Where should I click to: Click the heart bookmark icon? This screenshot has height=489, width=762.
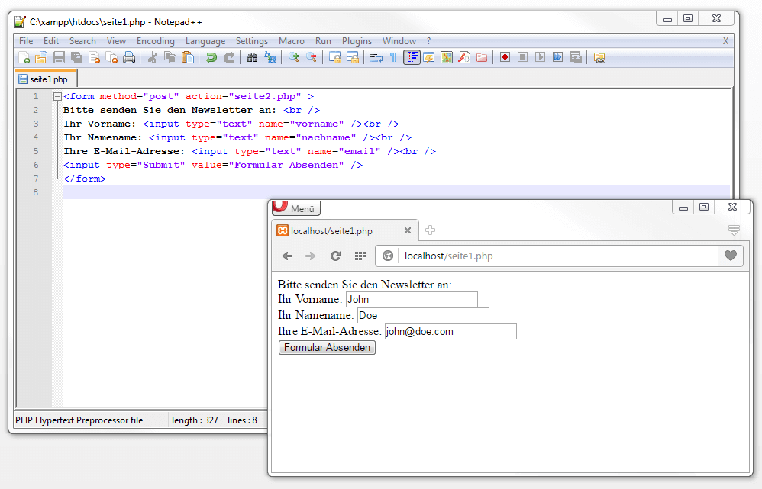point(731,256)
